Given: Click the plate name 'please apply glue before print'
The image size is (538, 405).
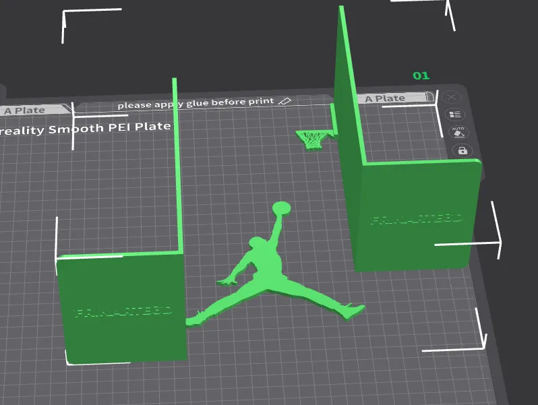Looking at the screenshot, I should pyautogui.click(x=196, y=103).
